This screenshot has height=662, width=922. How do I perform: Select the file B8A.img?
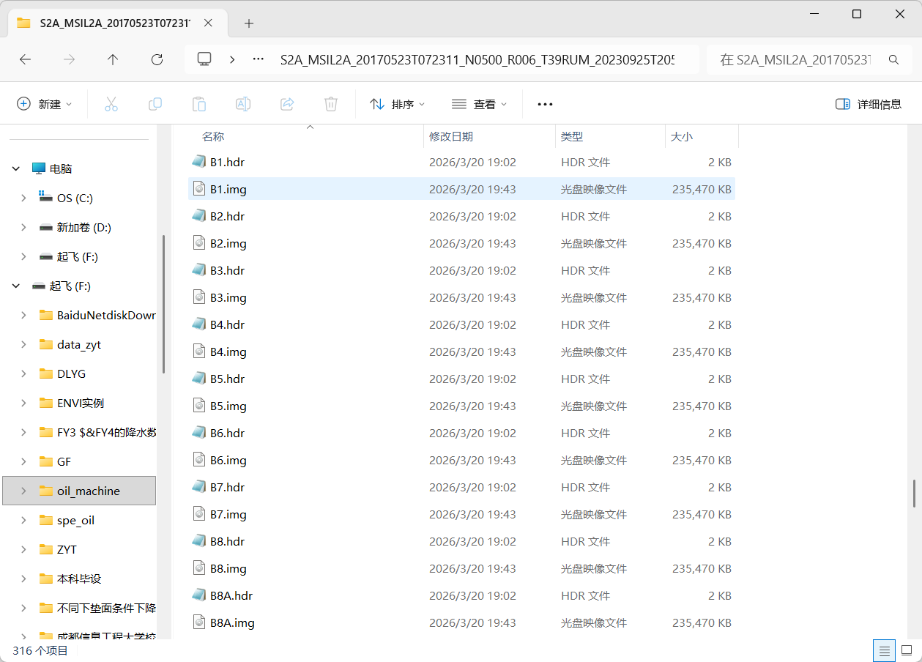(x=461, y=622)
